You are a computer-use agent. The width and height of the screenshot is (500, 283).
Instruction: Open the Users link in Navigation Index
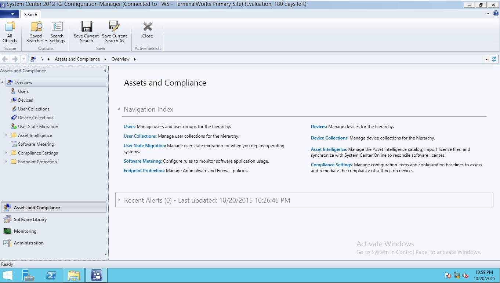(129, 127)
